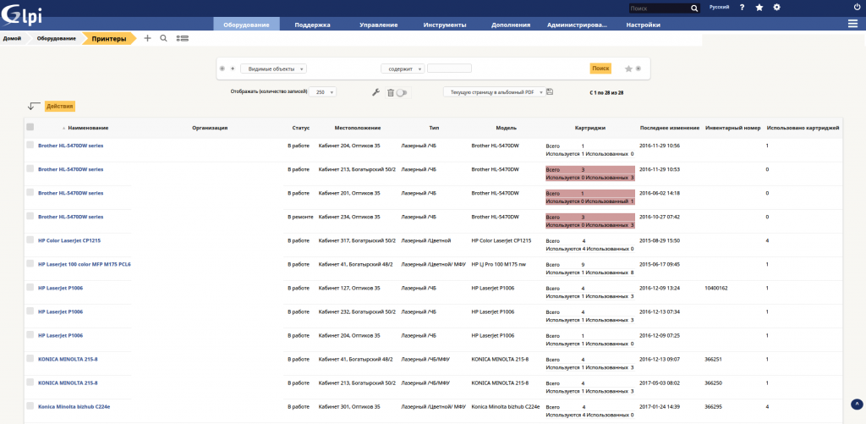Screen dimensions: 866x424
Task: Click the Поиск search button
Action: [600, 68]
